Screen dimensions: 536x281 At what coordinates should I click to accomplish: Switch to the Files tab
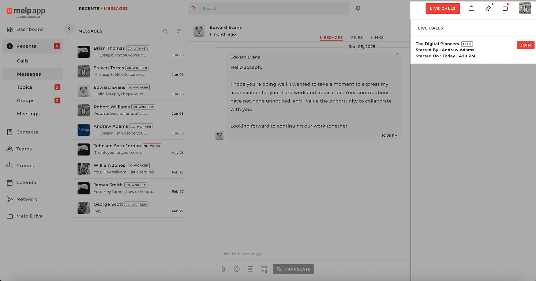(x=357, y=38)
